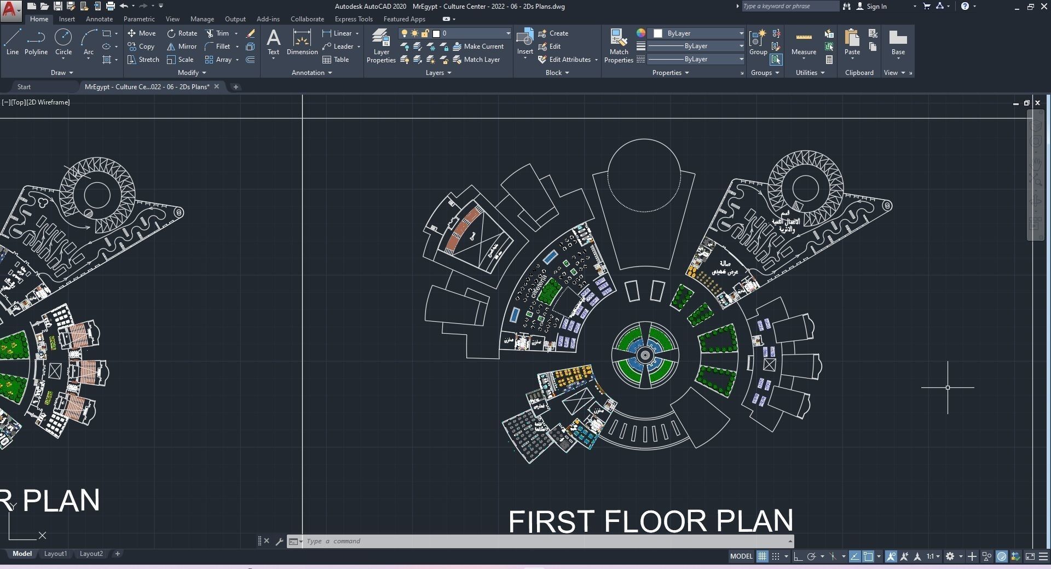Click the Stretch tool
1051x569 pixels.
click(143, 60)
